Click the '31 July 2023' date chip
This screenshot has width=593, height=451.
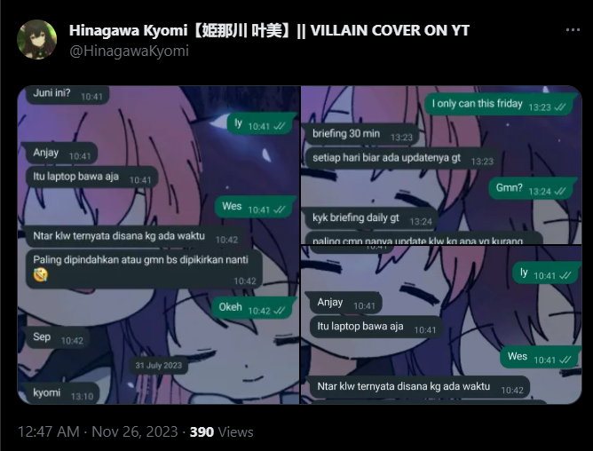pyautogui.click(x=159, y=365)
